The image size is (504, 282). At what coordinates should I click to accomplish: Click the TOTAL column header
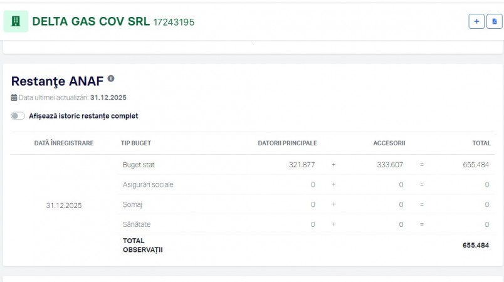point(481,144)
